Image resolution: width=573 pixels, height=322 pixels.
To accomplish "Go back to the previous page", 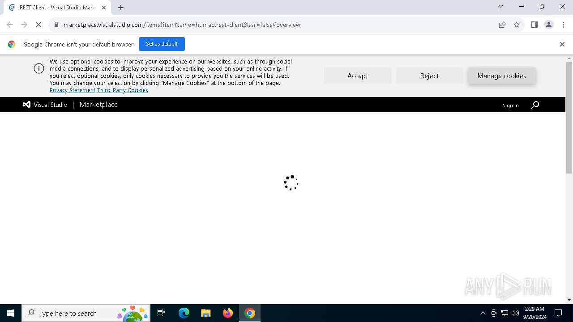I will 10,25.
